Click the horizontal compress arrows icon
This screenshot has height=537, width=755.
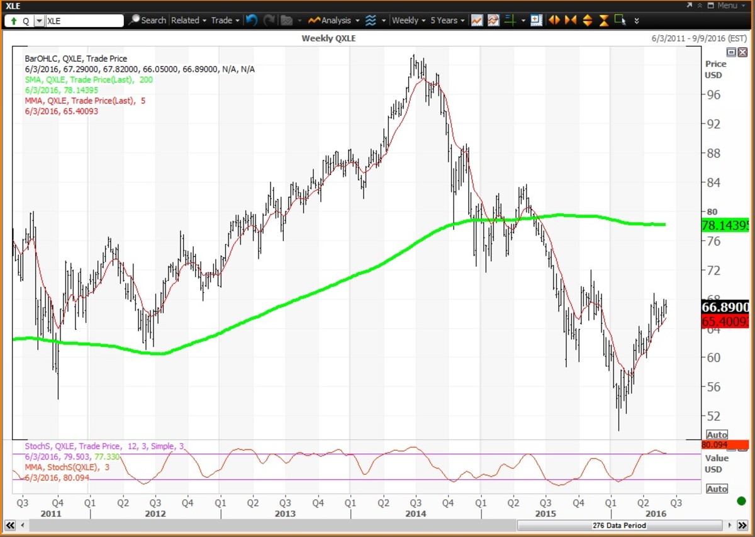pos(571,20)
